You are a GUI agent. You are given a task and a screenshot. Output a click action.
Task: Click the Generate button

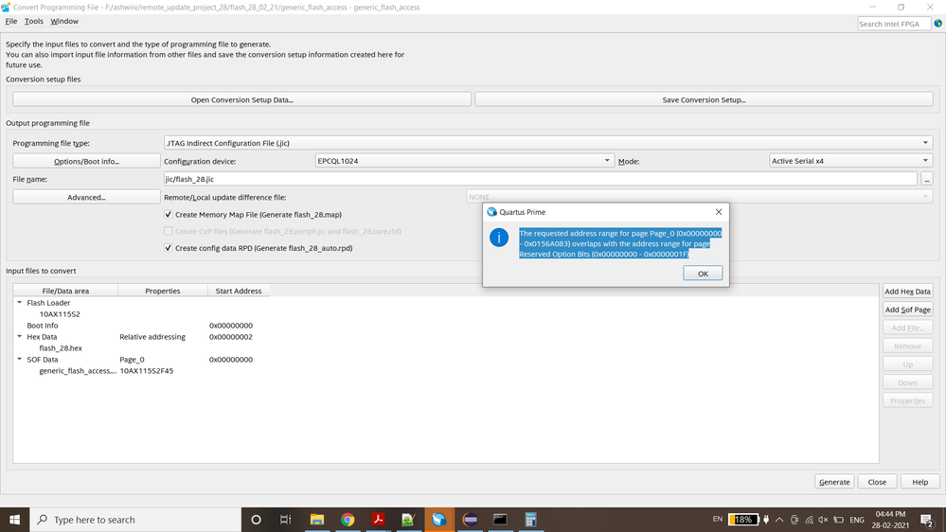[834, 482]
